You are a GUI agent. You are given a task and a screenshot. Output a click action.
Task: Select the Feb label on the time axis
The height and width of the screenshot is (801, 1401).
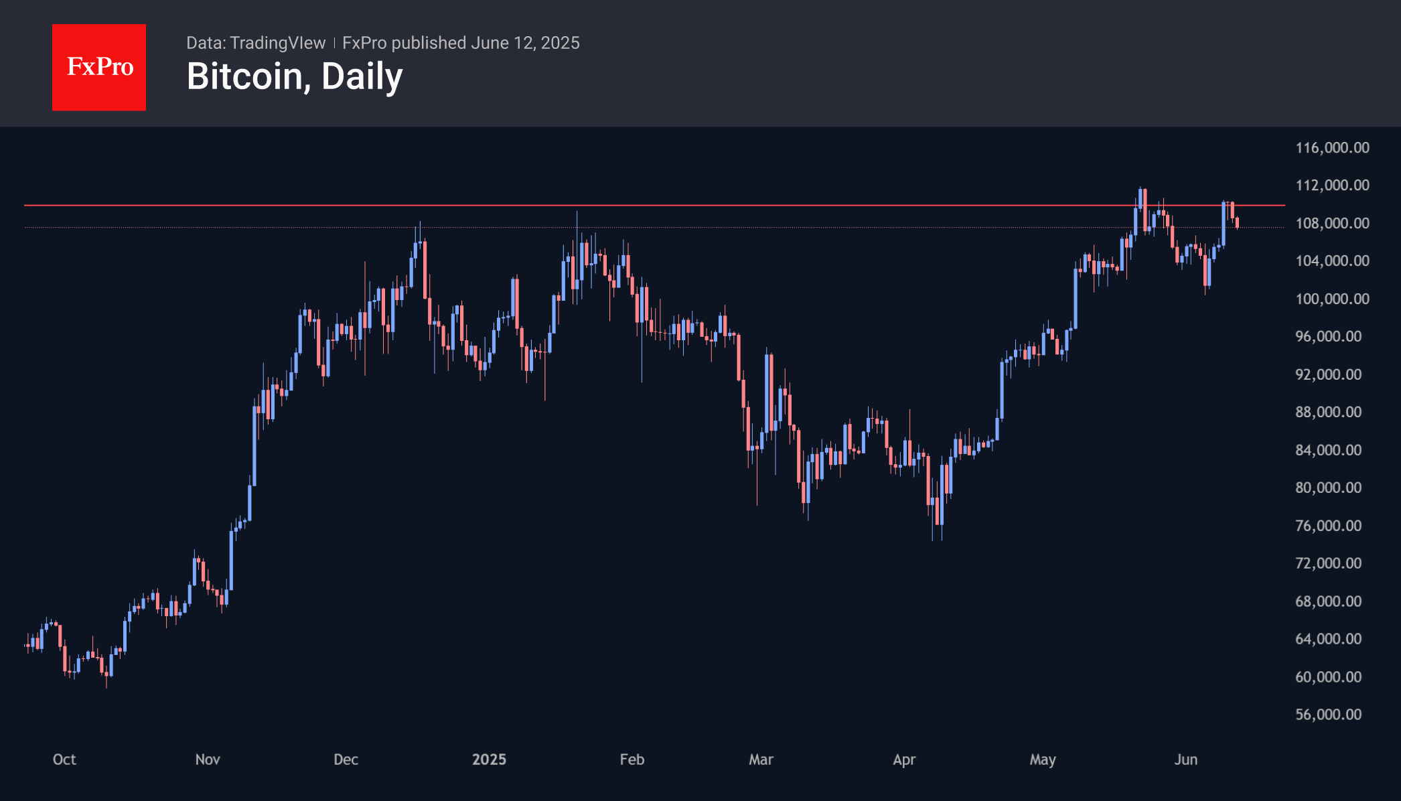(632, 759)
